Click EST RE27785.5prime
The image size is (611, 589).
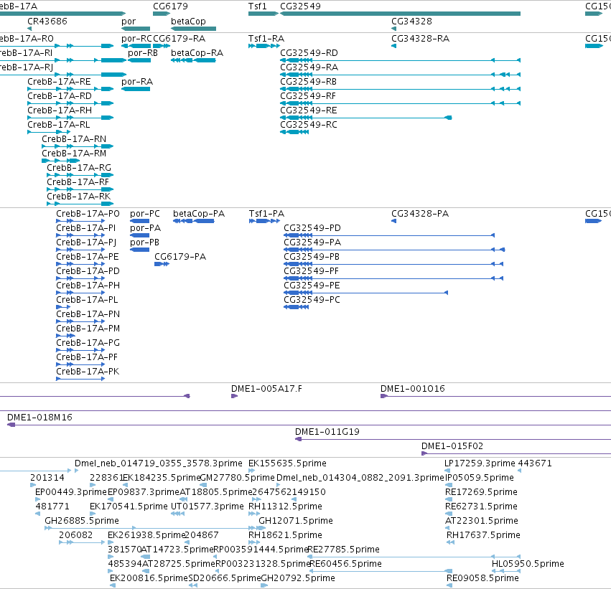(344, 550)
